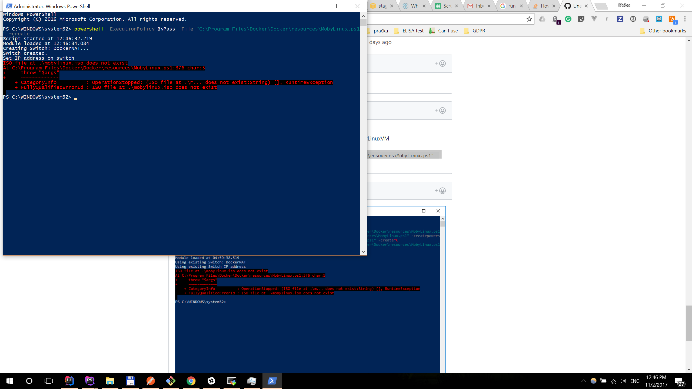Open the Grammarly browser extension
This screenshot has height=389, width=692.
(568, 19)
